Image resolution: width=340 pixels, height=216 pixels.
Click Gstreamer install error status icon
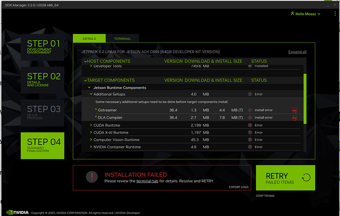(x=250, y=110)
